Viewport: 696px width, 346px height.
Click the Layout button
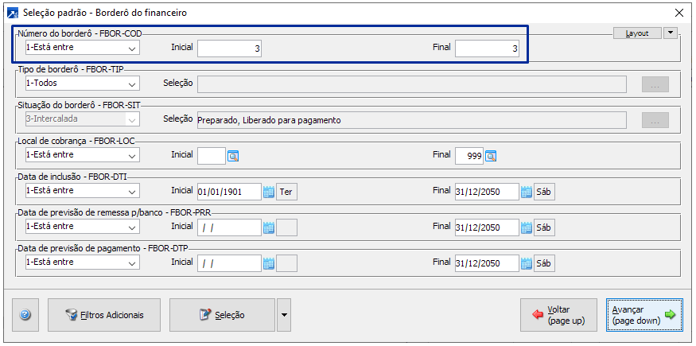(637, 33)
